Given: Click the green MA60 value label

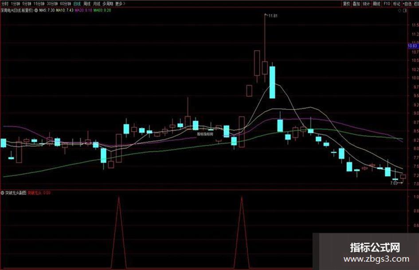Looking at the screenshot, I should pyautogui.click(x=102, y=11).
